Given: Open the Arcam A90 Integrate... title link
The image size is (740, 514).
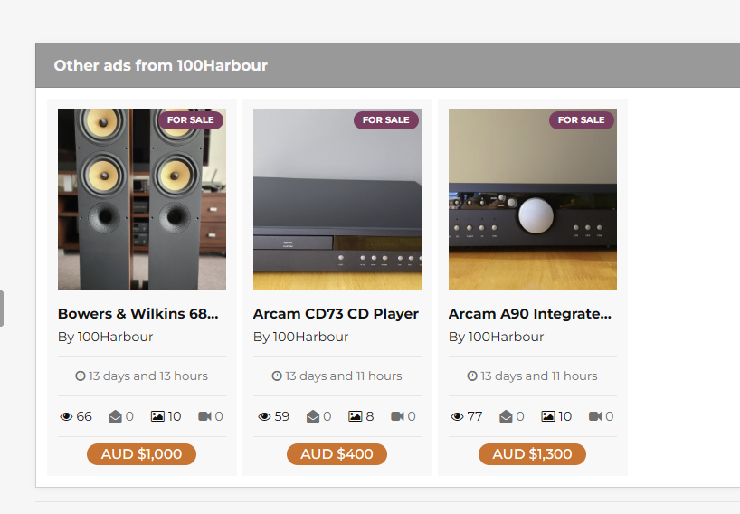Looking at the screenshot, I should pyautogui.click(x=530, y=314).
